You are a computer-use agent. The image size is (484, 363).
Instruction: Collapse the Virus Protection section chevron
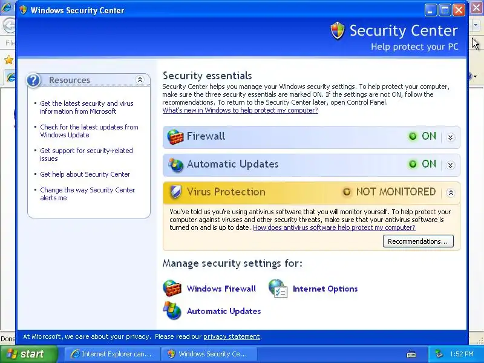(450, 193)
